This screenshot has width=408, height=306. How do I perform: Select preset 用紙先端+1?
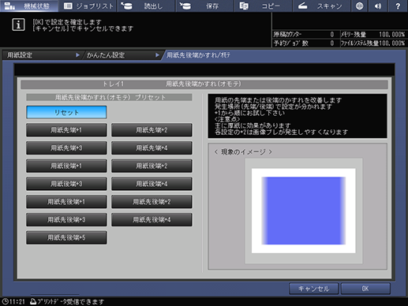point(66,130)
